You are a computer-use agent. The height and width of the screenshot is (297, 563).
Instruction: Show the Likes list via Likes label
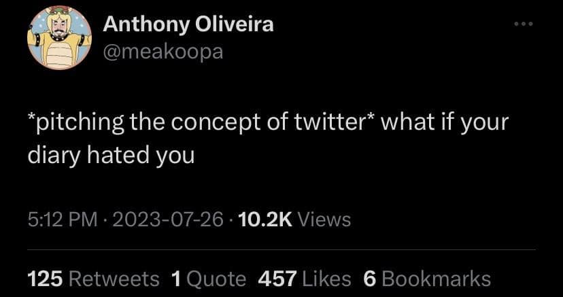tap(326, 278)
